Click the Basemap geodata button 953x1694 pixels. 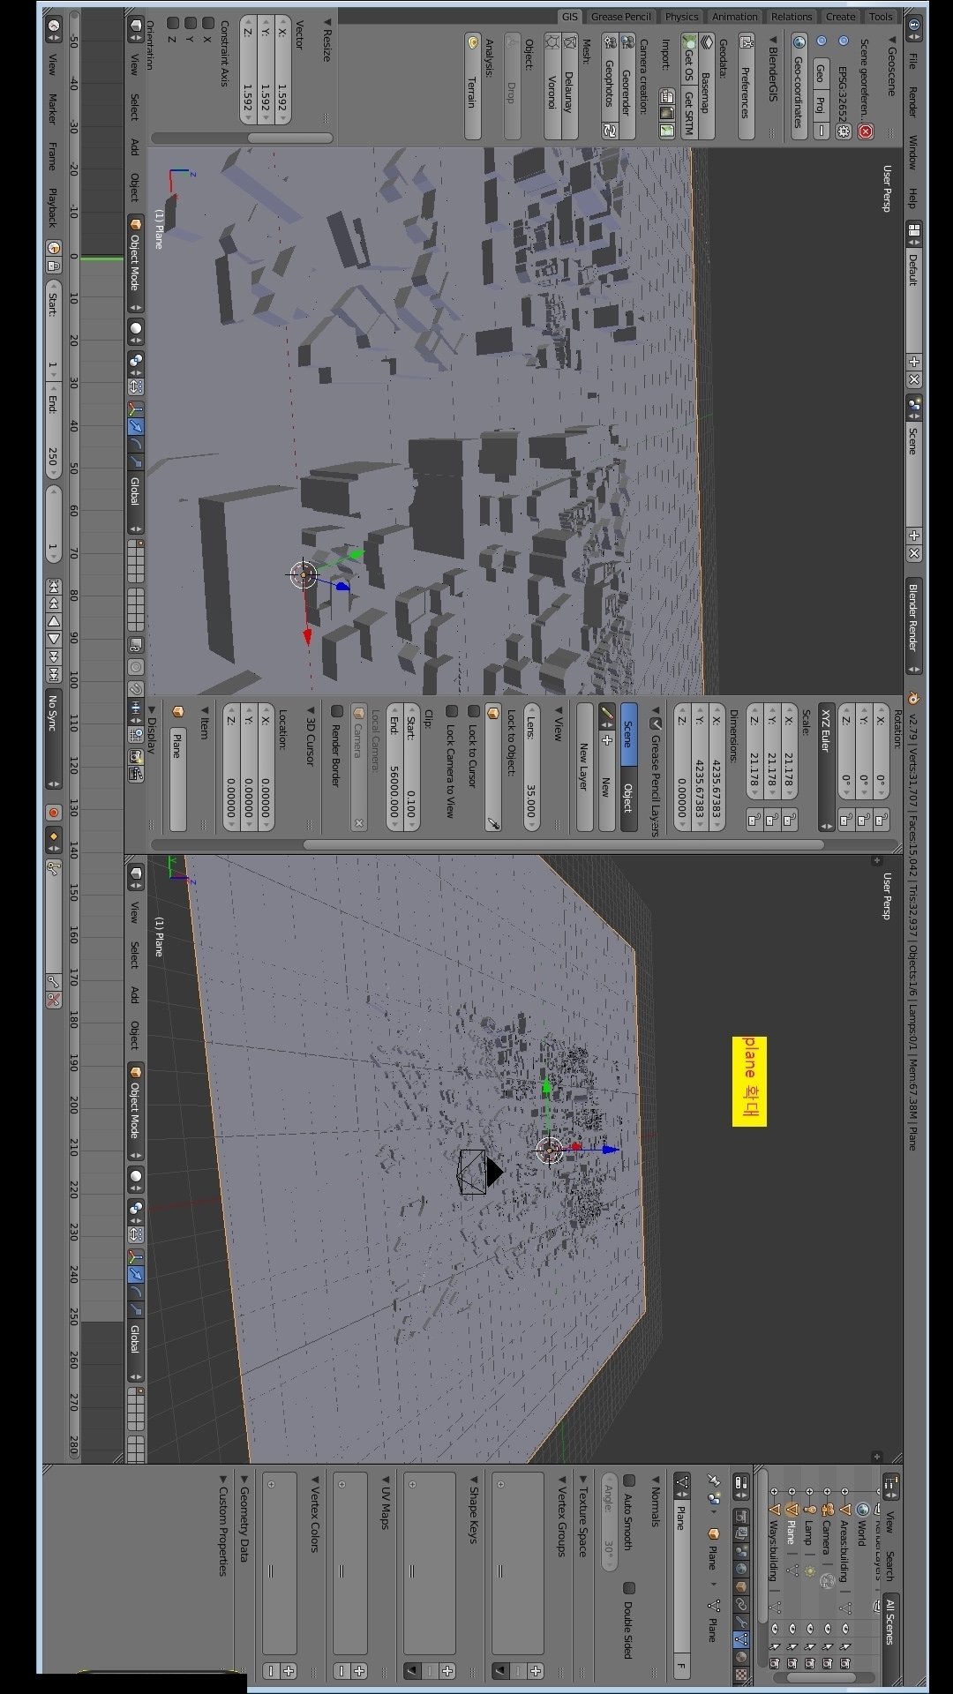tap(706, 86)
